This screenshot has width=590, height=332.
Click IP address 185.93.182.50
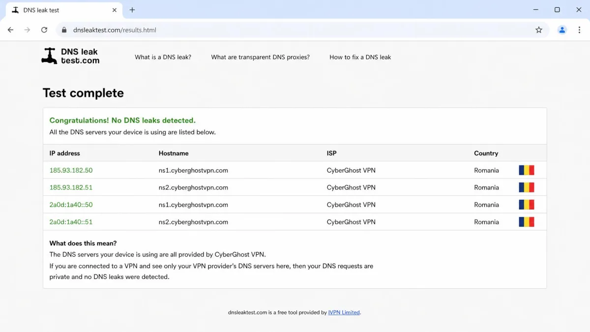tap(71, 171)
